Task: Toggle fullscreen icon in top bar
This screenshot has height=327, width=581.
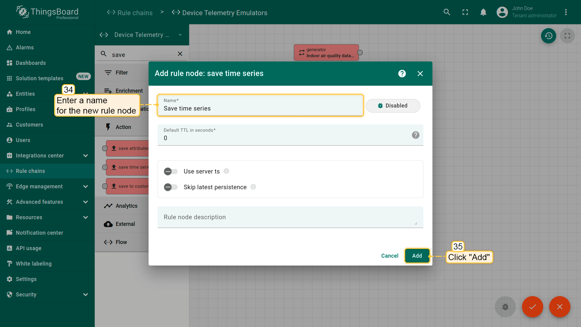Action: pyautogui.click(x=465, y=12)
